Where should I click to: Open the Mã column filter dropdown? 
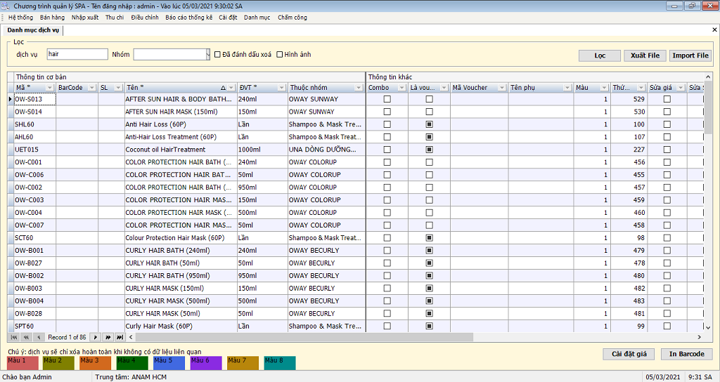click(49, 88)
